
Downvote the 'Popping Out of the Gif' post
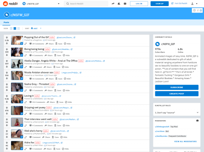(x=7, y=43)
